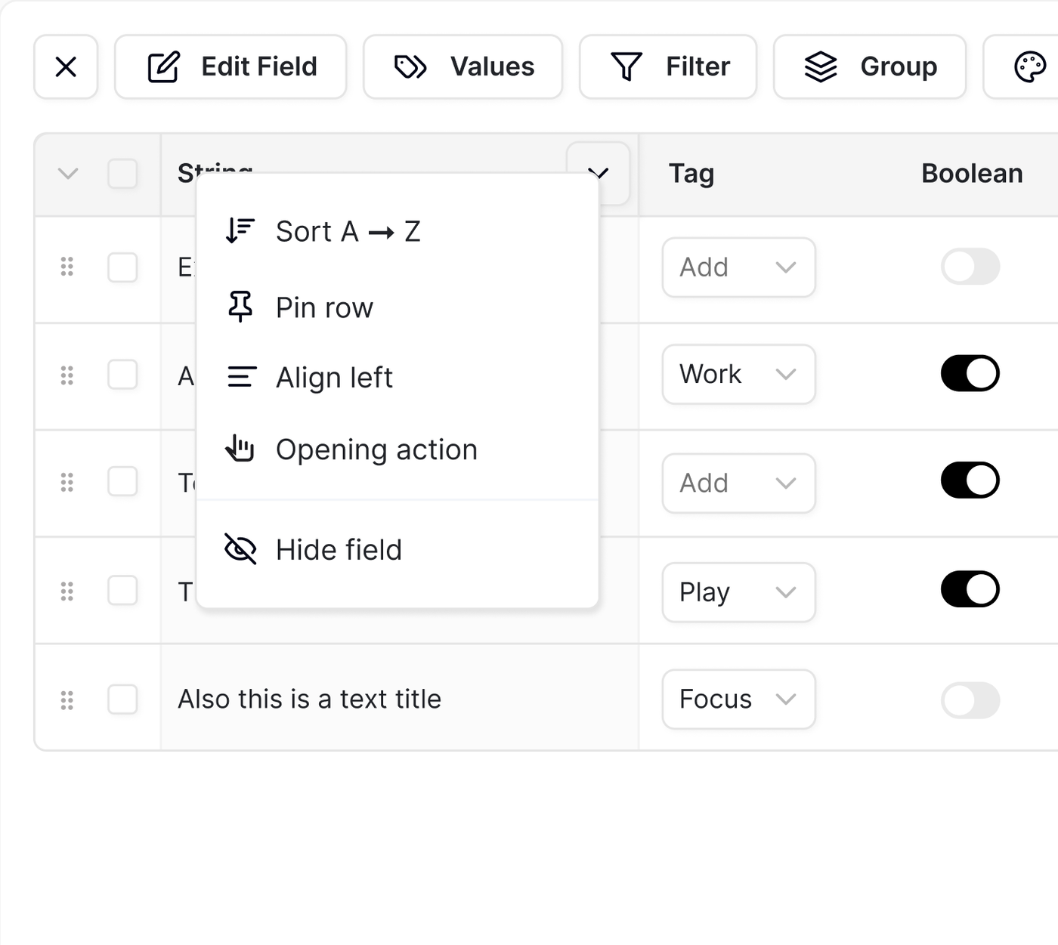
Task: Select Opening action in the menu
Action: (376, 449)
